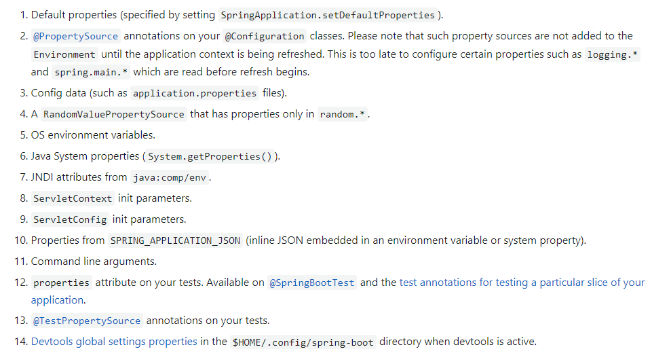652x362 pixels.
Task: Click the RandomValuePropertySource code term
Action: pos(113,115)
